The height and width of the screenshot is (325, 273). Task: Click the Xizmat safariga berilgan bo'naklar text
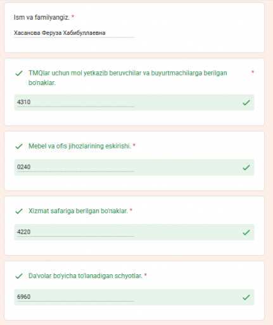(78, 211)
